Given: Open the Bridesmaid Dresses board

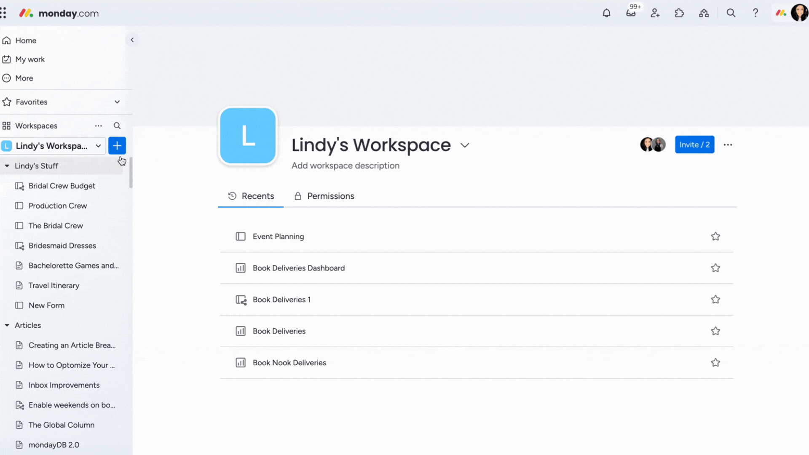Looking at the screenshot, I should click(x=62, y=246).
